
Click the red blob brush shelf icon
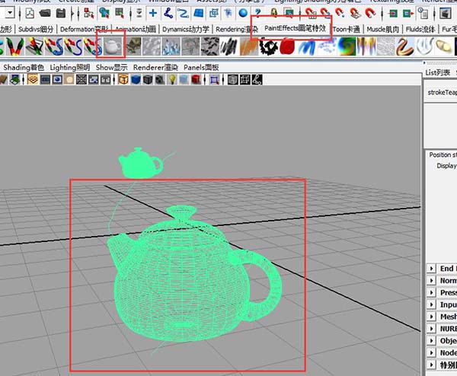287,46
